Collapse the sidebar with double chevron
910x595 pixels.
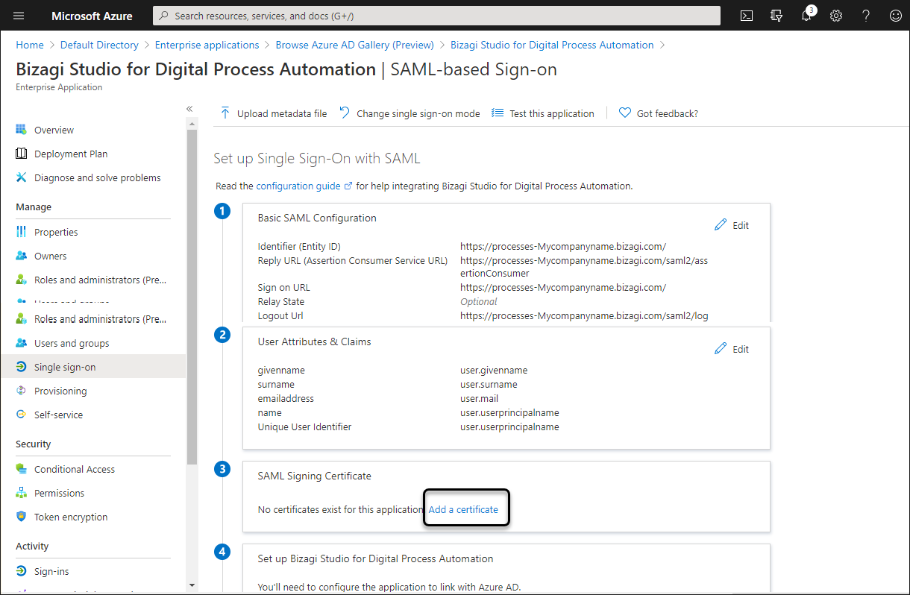(x=189, y=109)
